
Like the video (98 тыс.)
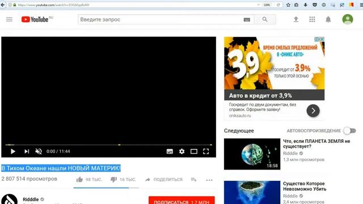[89, 180]
